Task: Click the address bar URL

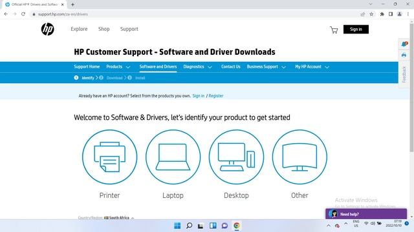Action: point(63,14)
